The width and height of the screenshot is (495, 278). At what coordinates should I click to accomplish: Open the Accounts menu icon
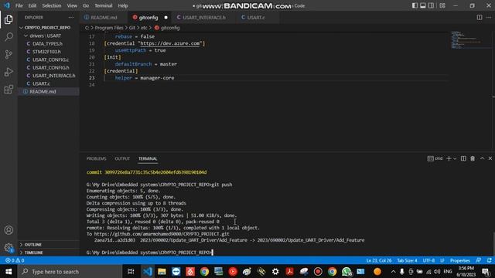(x=9, y=230)
